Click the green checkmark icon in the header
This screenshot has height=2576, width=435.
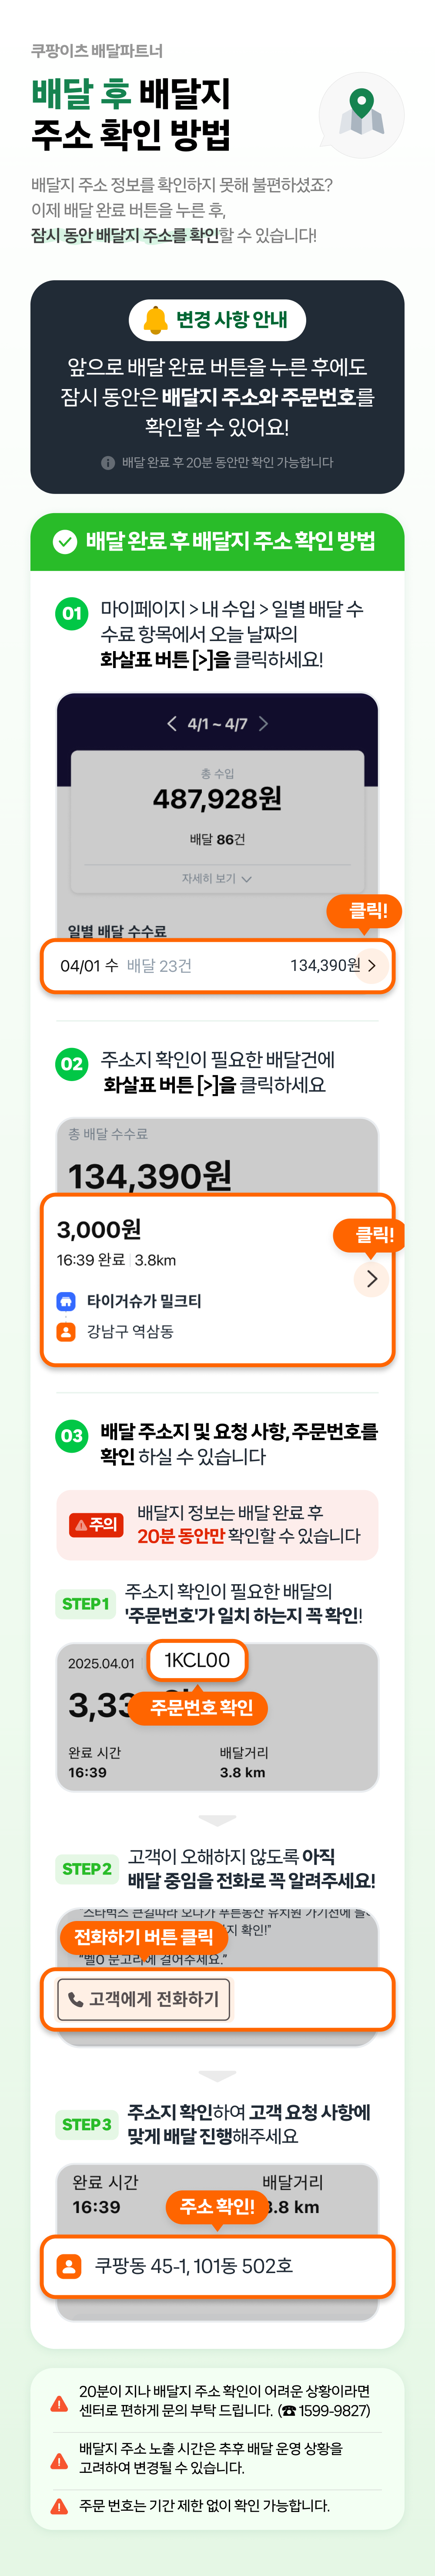click(x=65, y=542)
